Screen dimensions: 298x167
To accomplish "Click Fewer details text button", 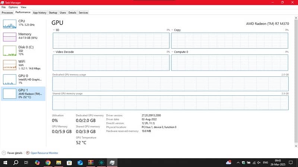I will coord(15,153).
